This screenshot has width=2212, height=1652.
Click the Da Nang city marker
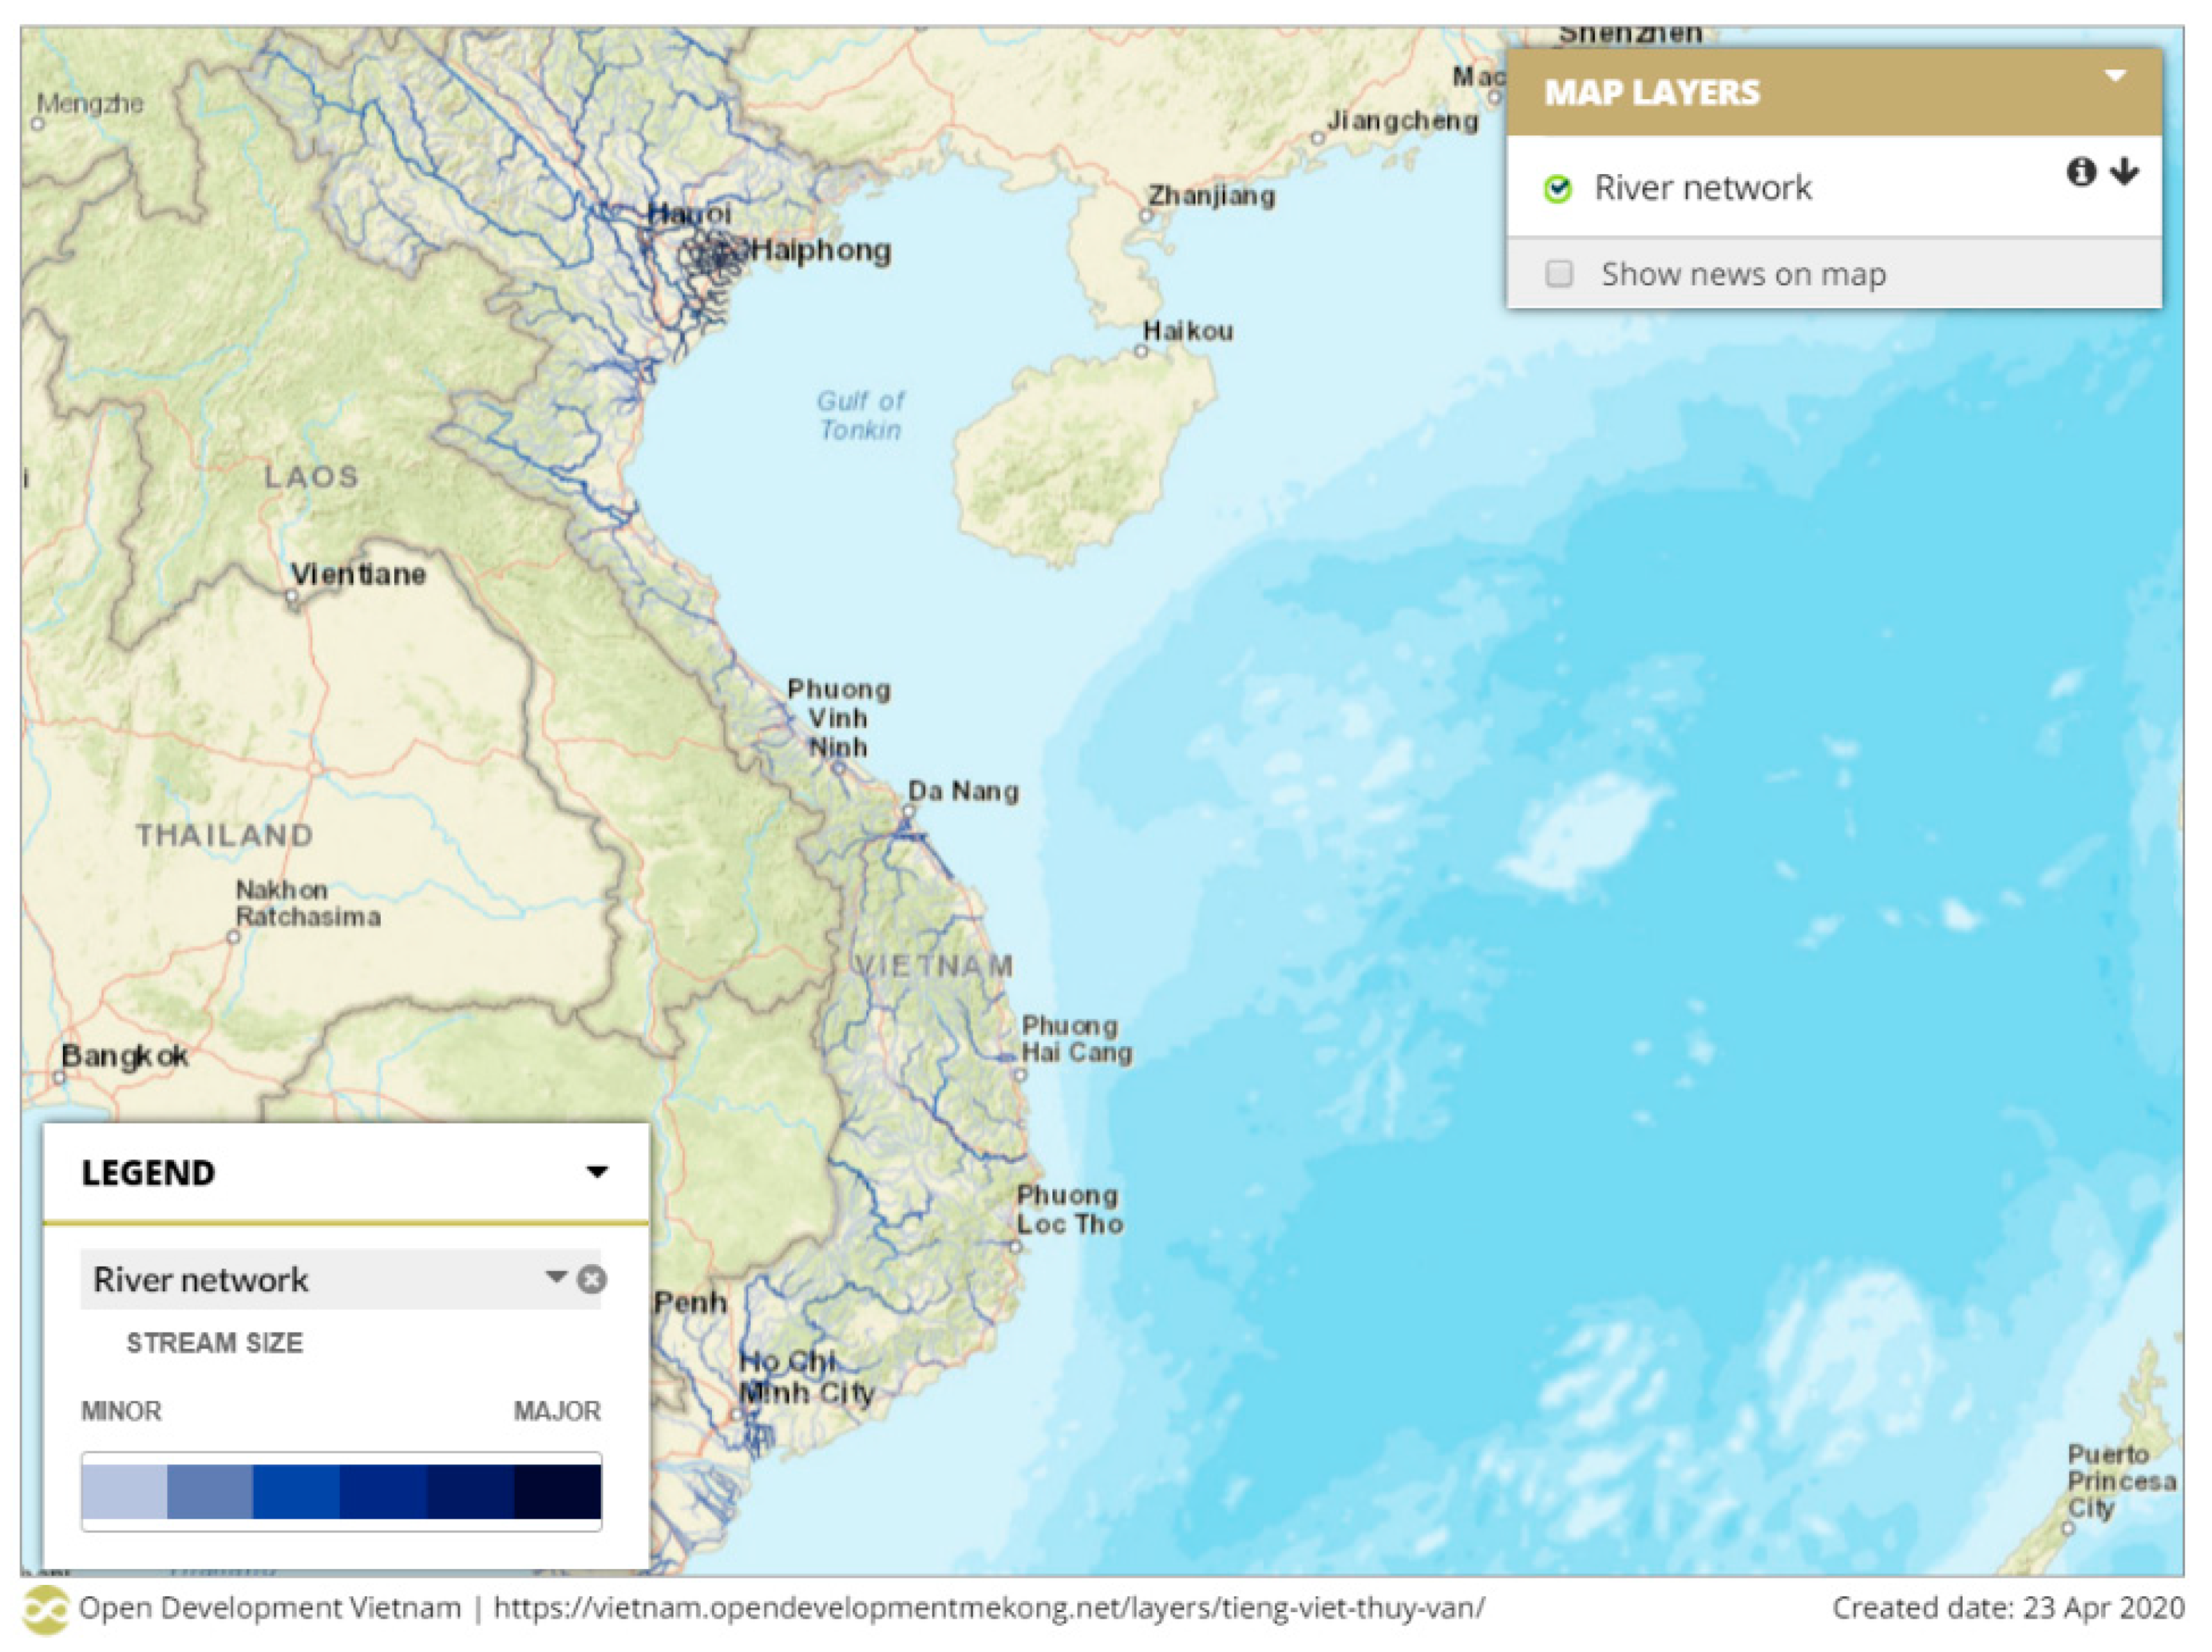pyautogui.click(x=908, y=812)
